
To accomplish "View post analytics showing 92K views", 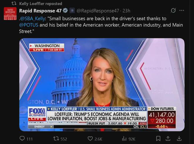I will coord(125,138).
